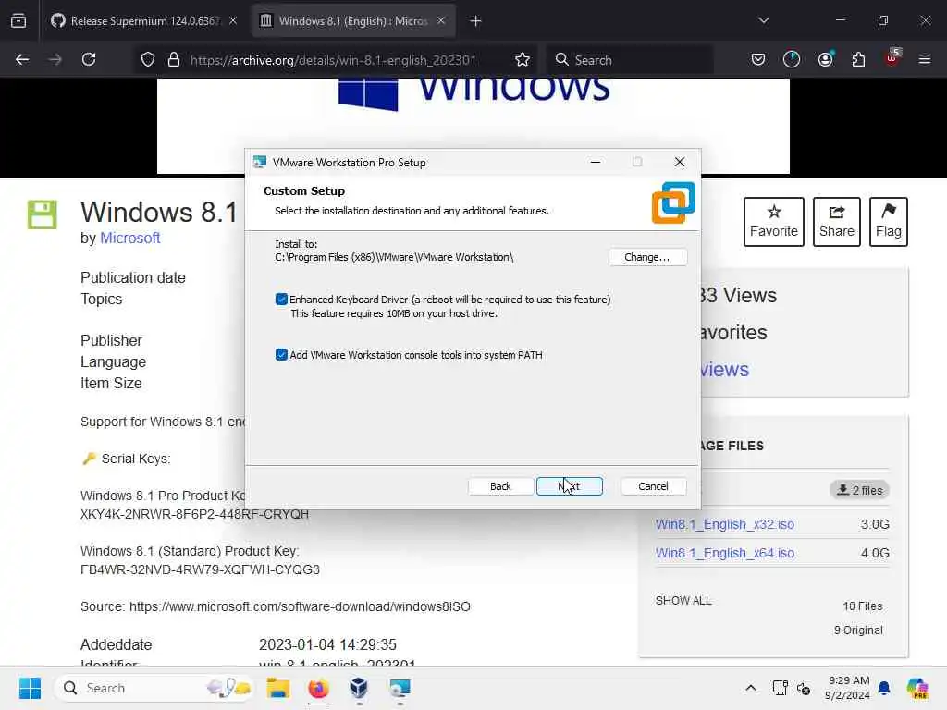Download Win8.1_English_x32.iso file
This screenshot has width=947, height=710.
point(725,525)
